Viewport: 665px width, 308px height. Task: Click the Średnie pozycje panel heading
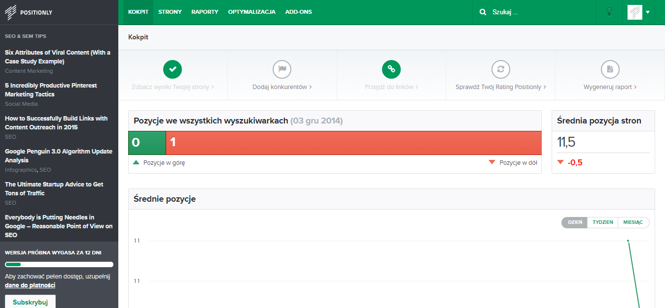pos(165,199)
